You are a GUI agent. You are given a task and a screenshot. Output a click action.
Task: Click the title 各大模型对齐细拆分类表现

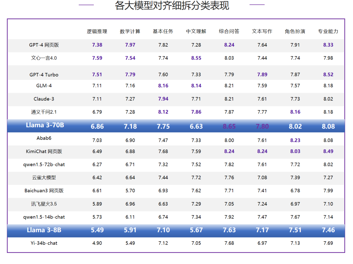[172, 6]
